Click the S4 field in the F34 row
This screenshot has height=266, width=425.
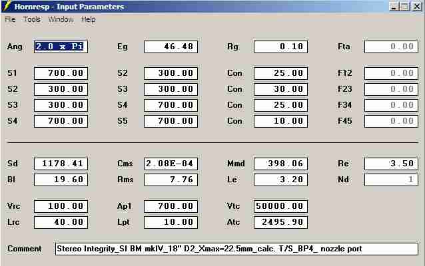pos(171,105)
